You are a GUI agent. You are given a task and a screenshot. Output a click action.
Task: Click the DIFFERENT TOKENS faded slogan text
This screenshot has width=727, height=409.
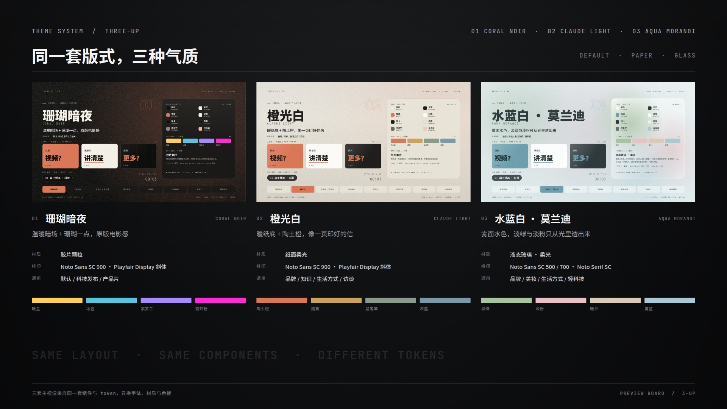tap(381, 355)
